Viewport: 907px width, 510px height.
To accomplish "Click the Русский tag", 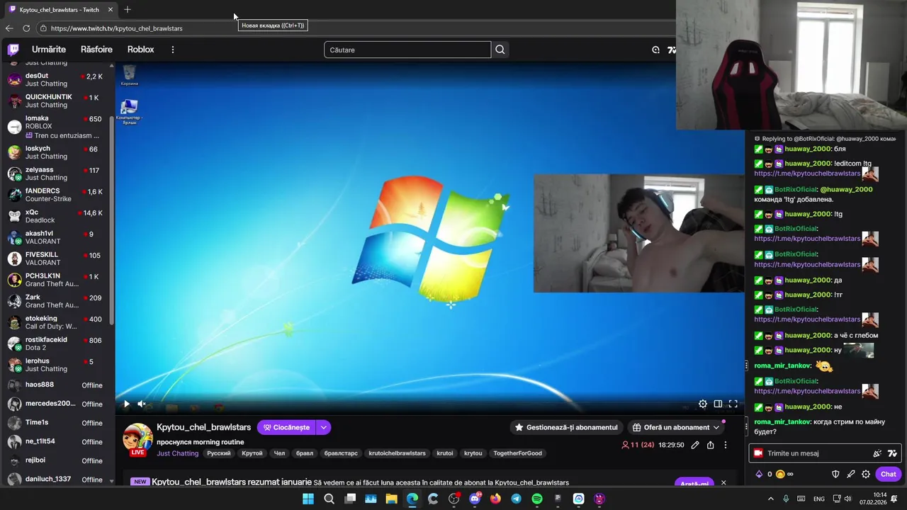I will coord(218,453).
